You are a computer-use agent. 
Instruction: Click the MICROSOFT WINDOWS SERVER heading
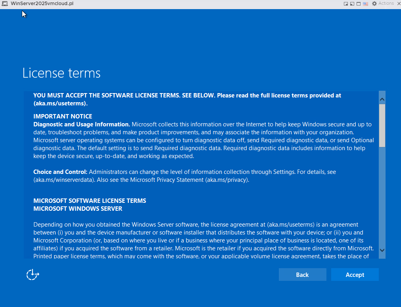[78, 208]
